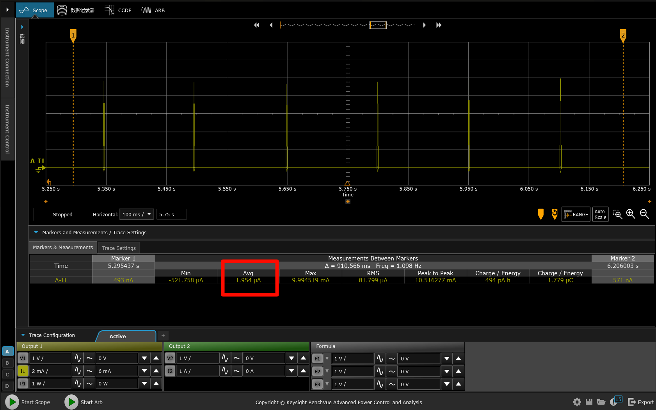The height and width of the screenshot is (410, 656).
Task: Increase I1 offset with up arrow
Action: coord(156,371)
